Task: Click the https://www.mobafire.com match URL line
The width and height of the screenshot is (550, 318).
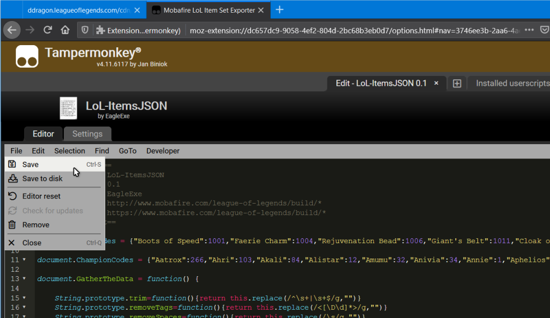Action: [x=216, y=212]
